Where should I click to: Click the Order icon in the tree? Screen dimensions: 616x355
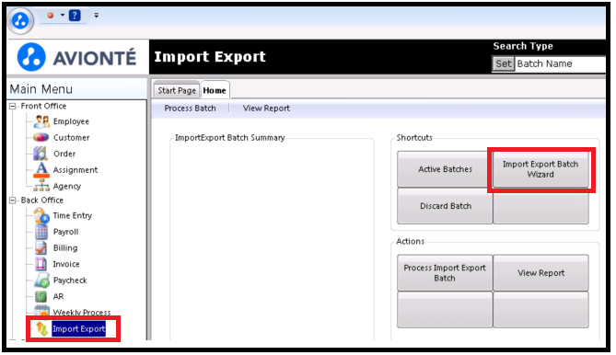pos(41,154)
